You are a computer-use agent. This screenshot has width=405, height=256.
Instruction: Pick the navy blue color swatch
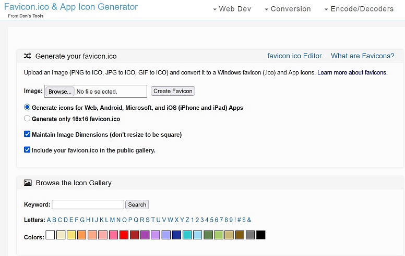[x=177, y=235]
